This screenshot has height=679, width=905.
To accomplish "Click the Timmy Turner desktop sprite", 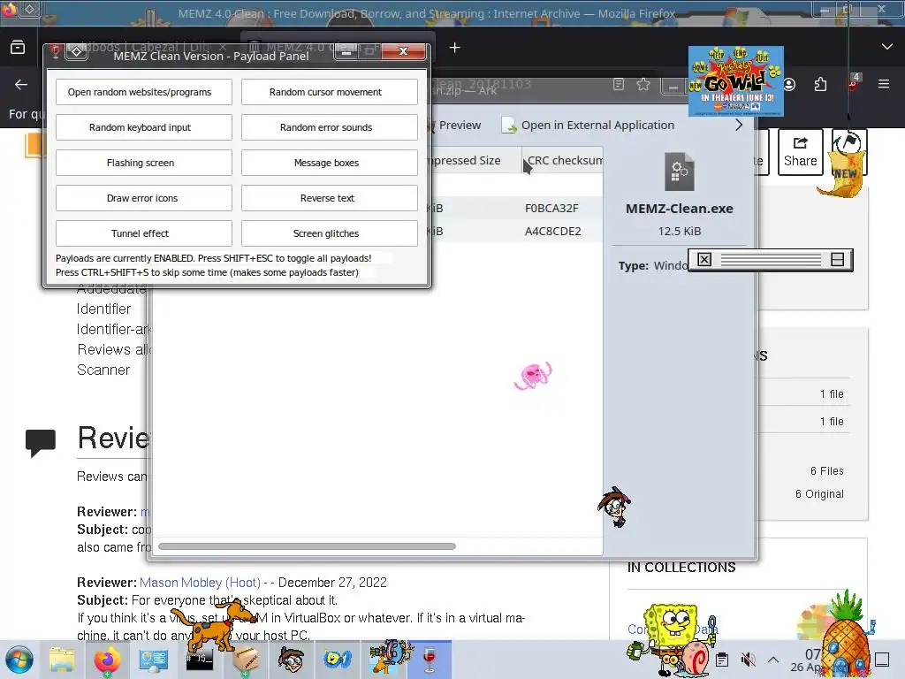I will 615,507.
